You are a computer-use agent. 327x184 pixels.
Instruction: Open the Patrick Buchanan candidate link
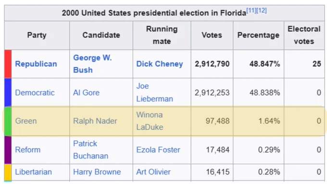tap(90, 149)
